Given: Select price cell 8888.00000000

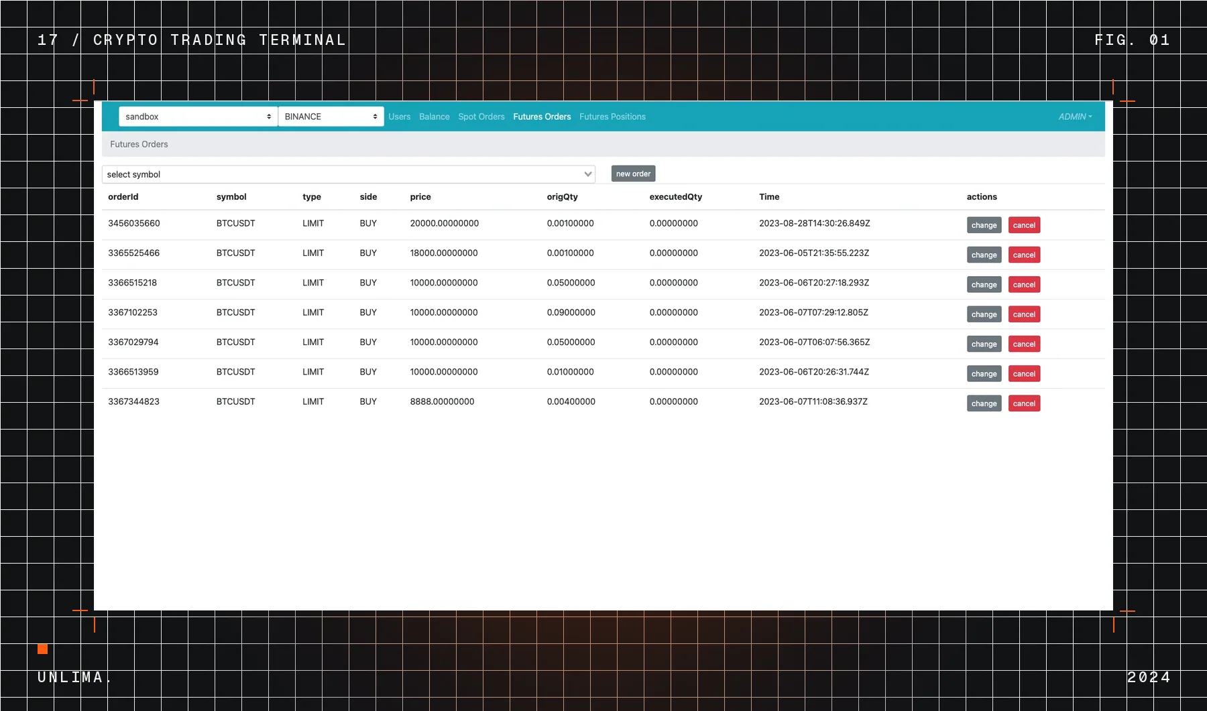Looking at the screenshot, I should pos(442,401).
